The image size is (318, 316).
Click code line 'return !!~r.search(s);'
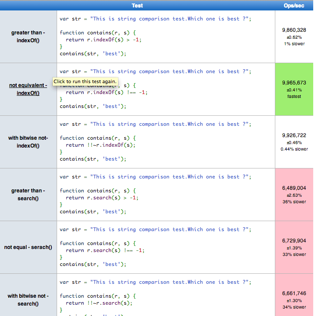(x=99, y=303)
